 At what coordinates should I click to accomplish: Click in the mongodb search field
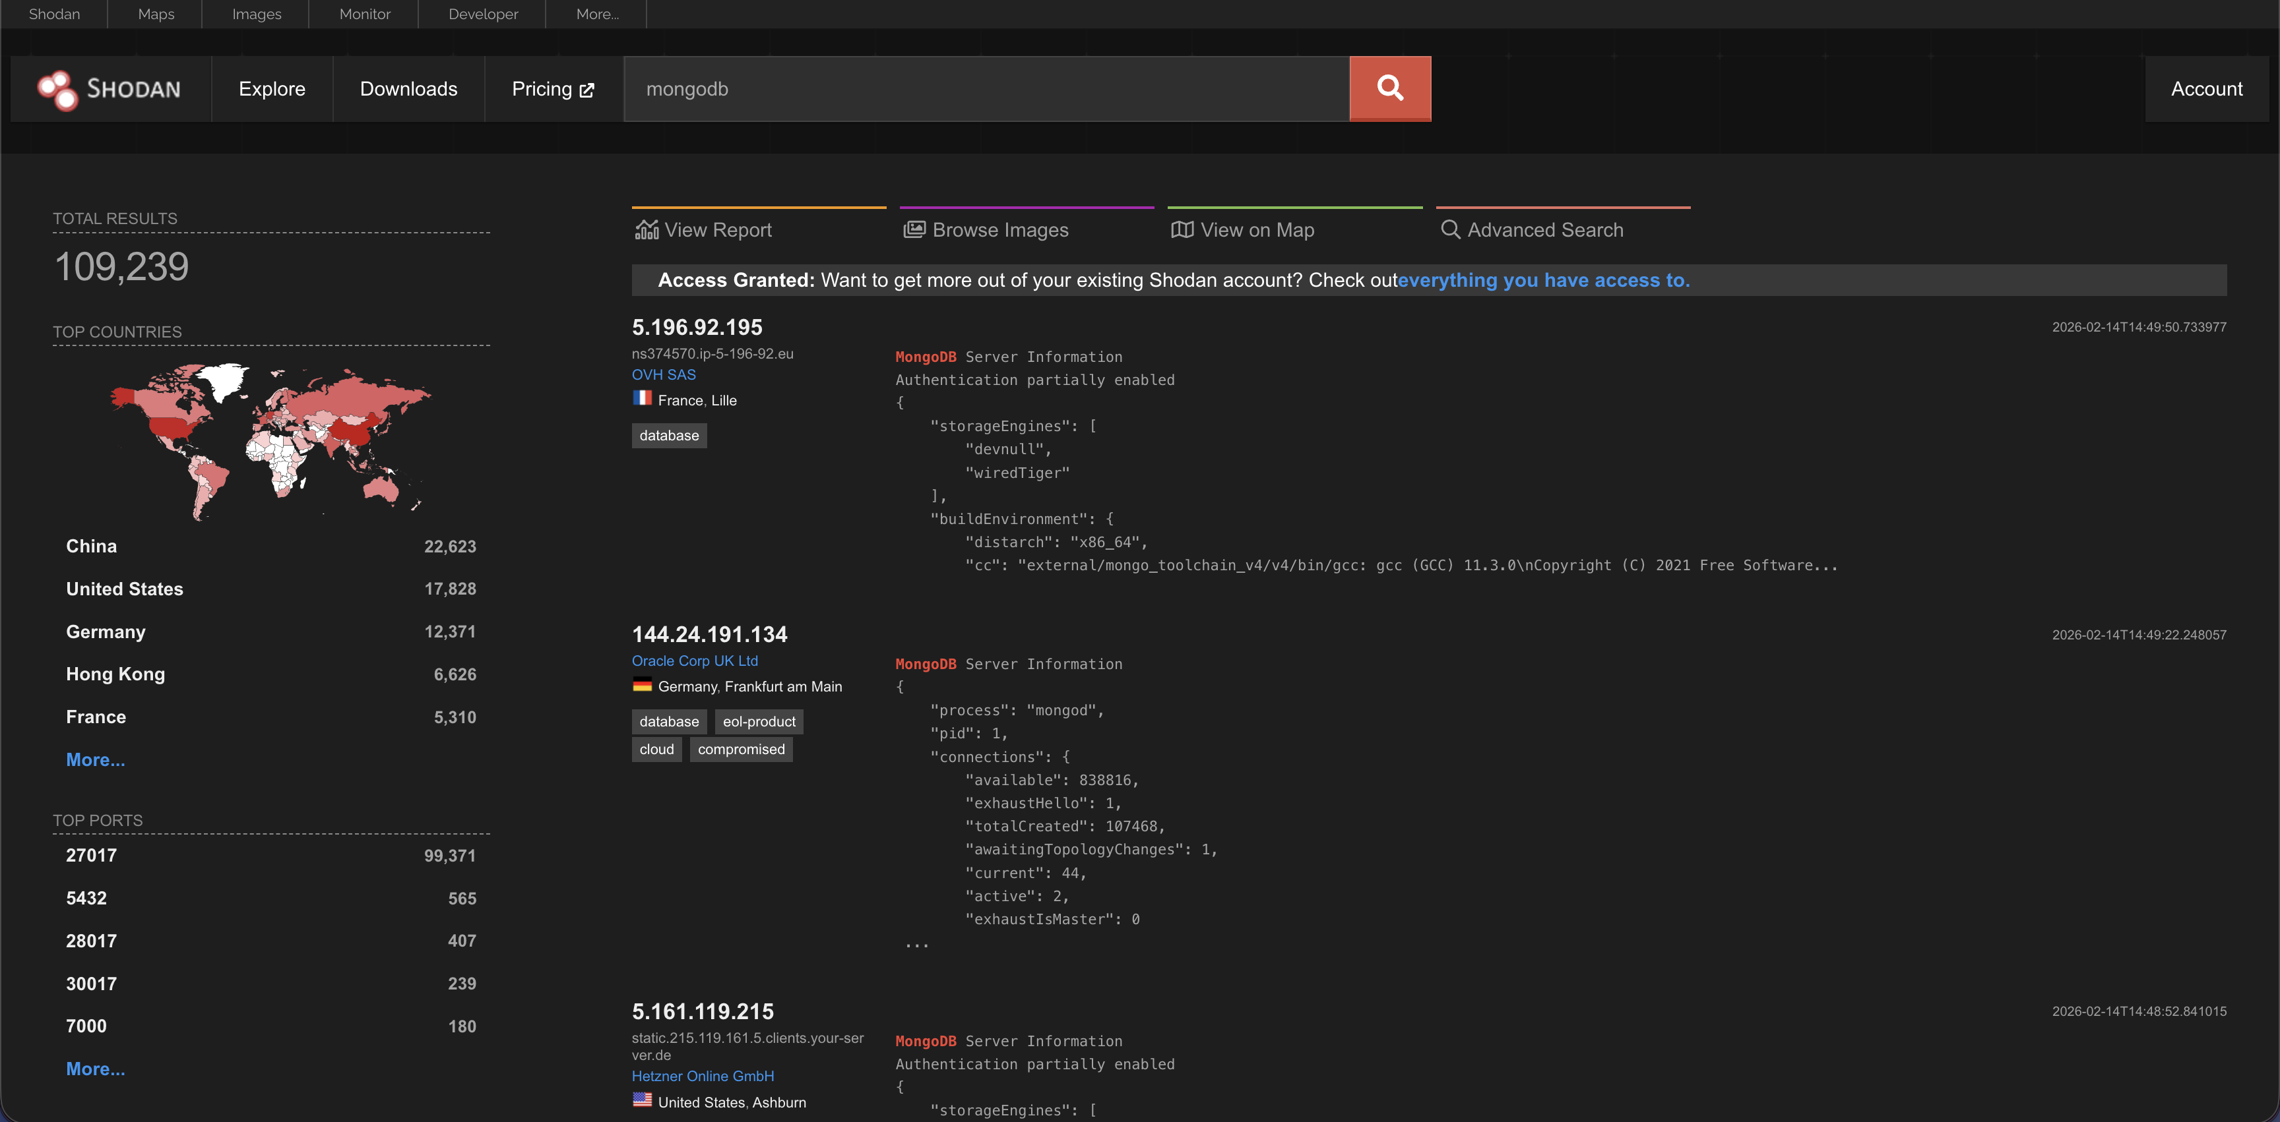click(x=985, y=89)
